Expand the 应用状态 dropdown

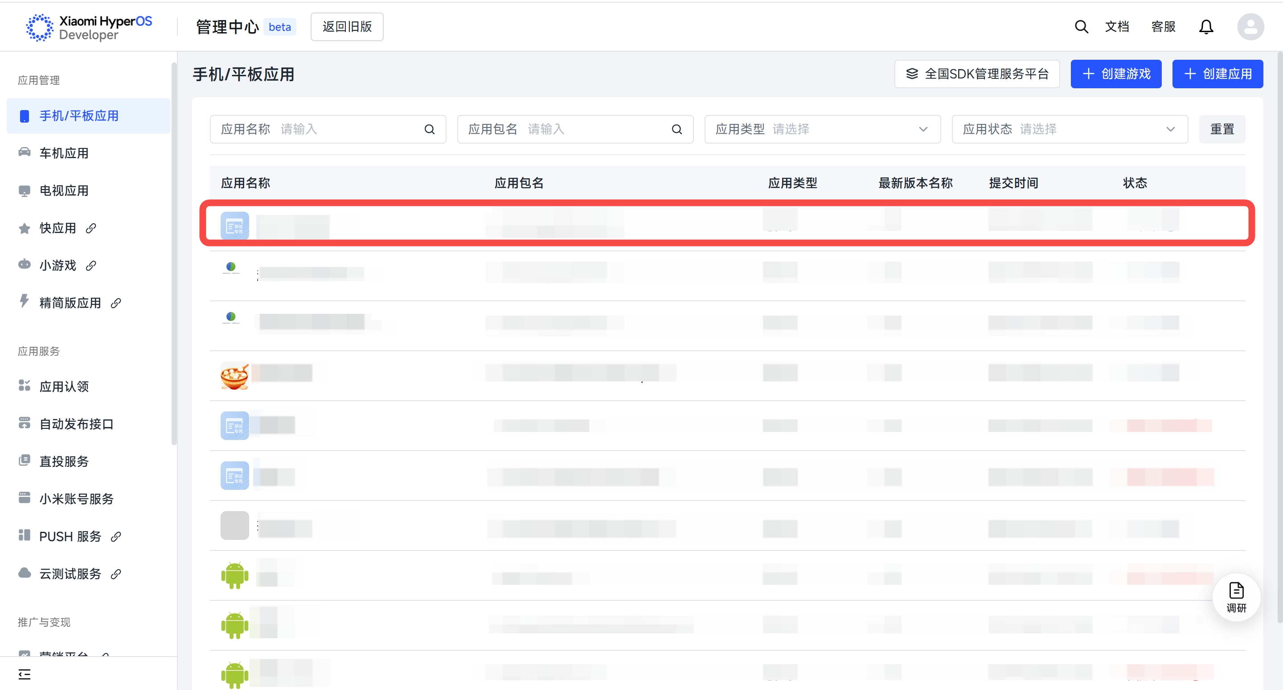click(1070, 130)
